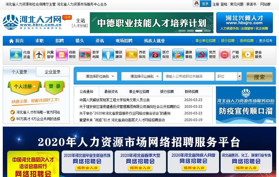Switch to the 企业登录 tab
279x177 pixels.
point(52,72)
